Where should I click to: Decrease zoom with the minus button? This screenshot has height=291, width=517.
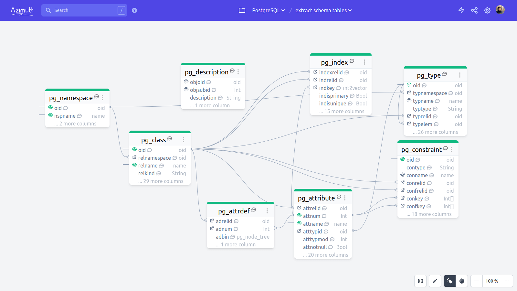[476, 281]
